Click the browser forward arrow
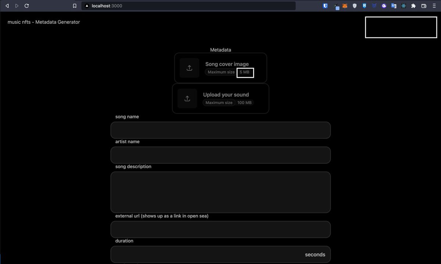441x264 pixels. [17, 6]
